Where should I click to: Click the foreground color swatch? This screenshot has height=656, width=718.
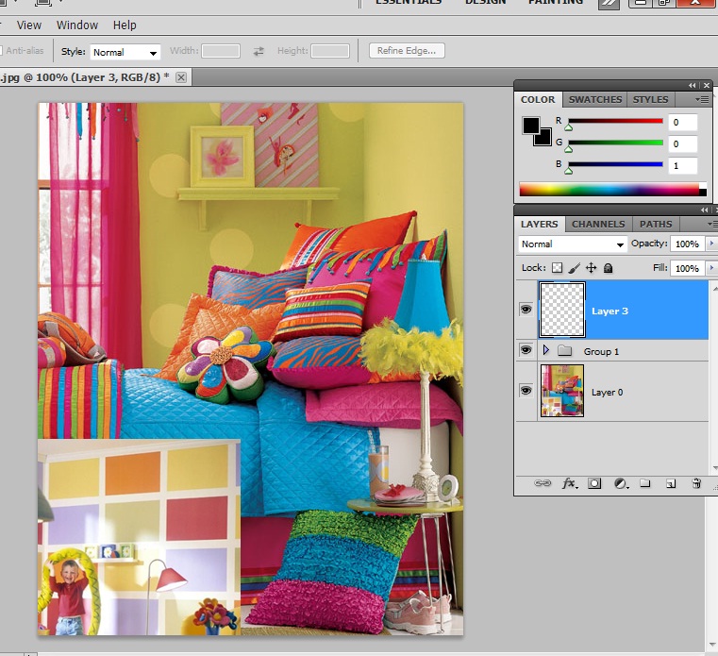tap(531, 126)
